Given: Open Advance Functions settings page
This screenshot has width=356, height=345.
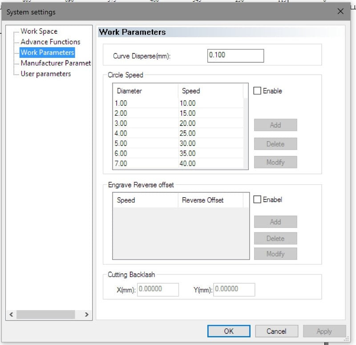Looking at the screenshot, I should point(50,42).
